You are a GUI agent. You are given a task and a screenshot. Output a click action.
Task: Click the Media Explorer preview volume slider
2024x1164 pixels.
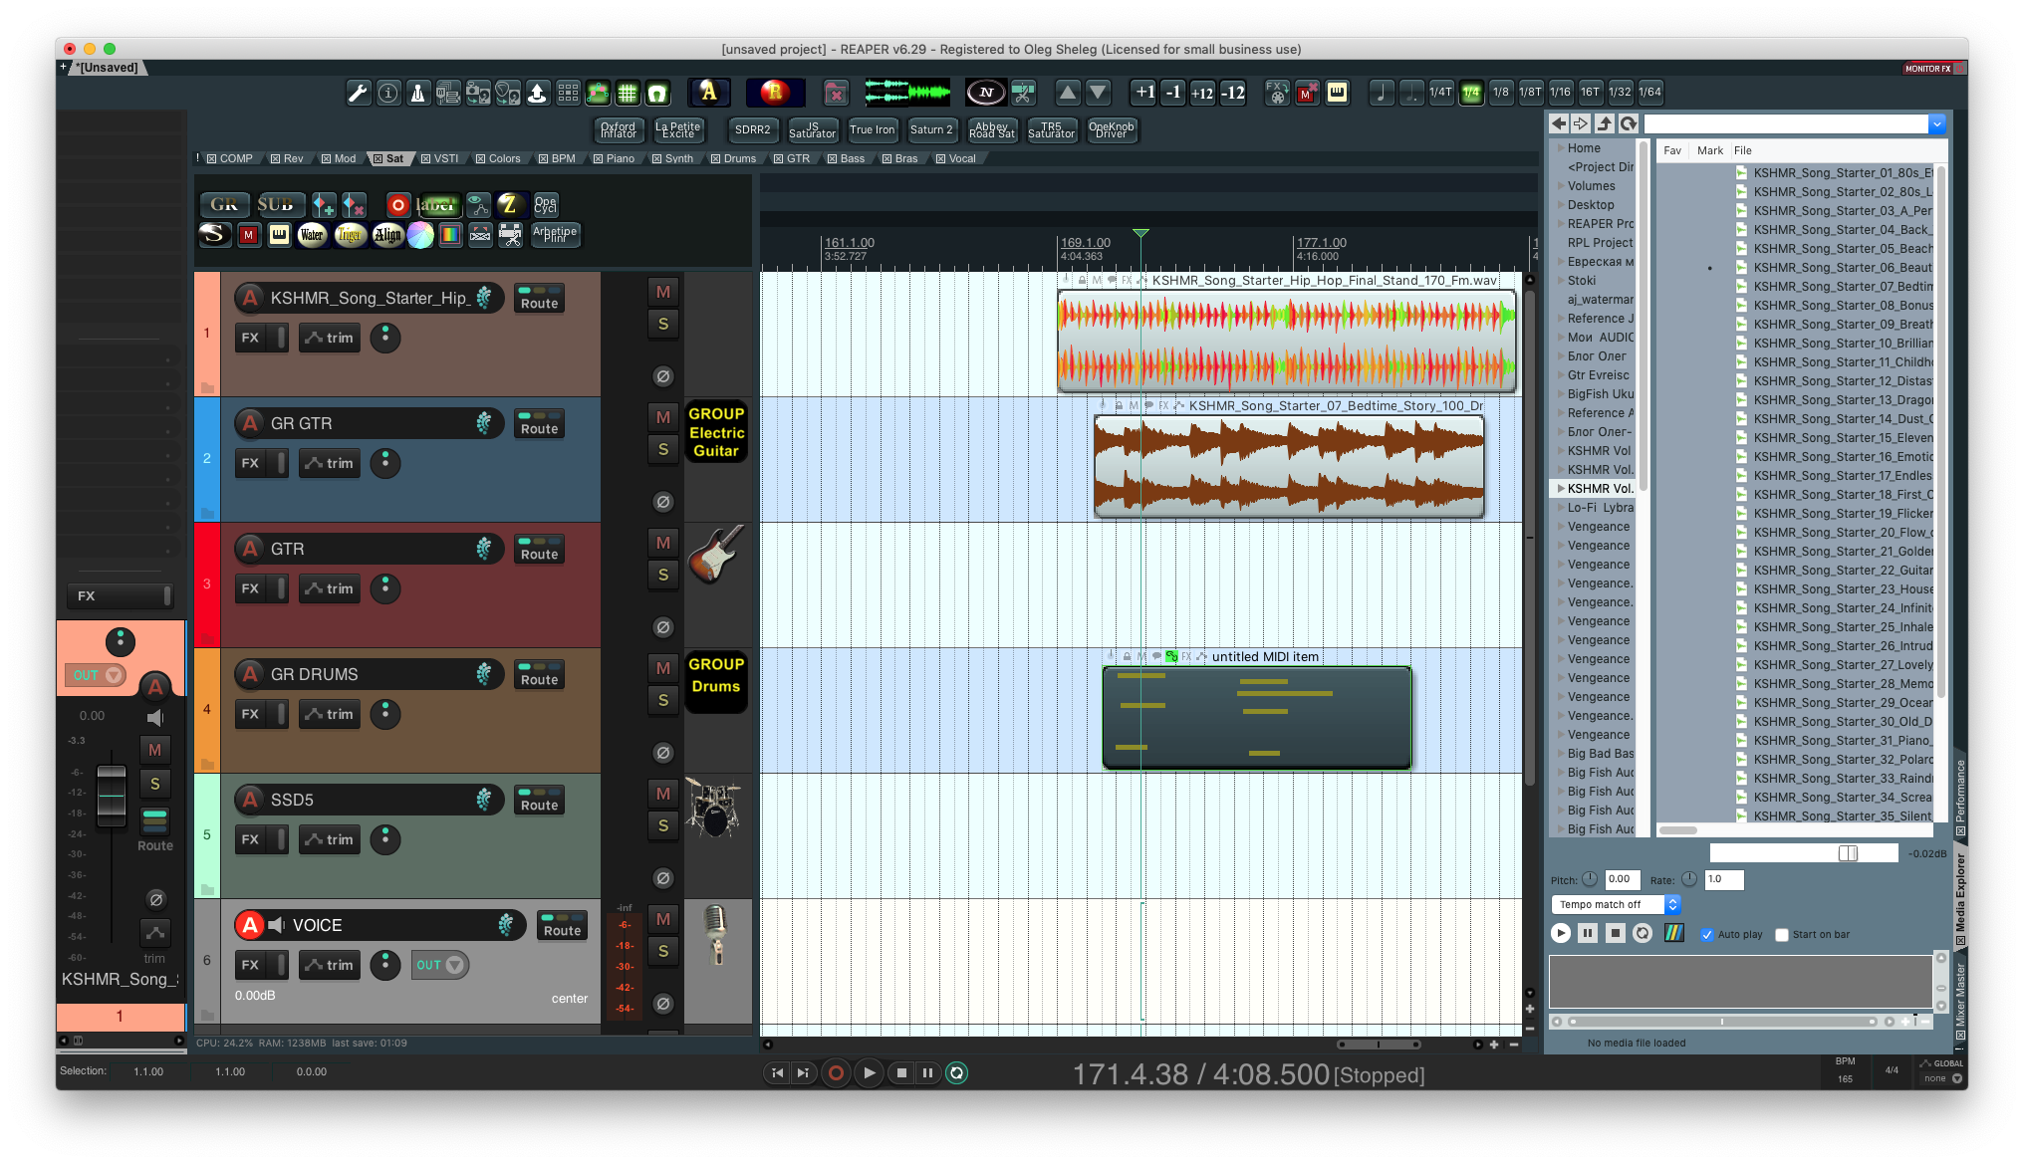tap(1848, 853)
